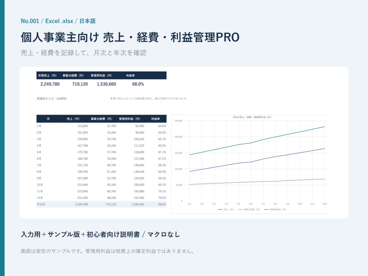Screen dimensions: 368x276
Task: Click the '10月' row label in the table
Action: (40, 185)
